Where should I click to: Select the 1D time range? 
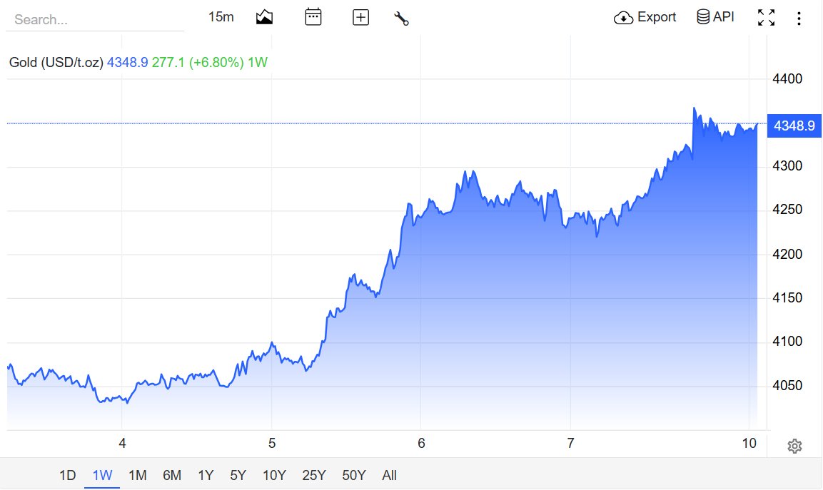68,475
